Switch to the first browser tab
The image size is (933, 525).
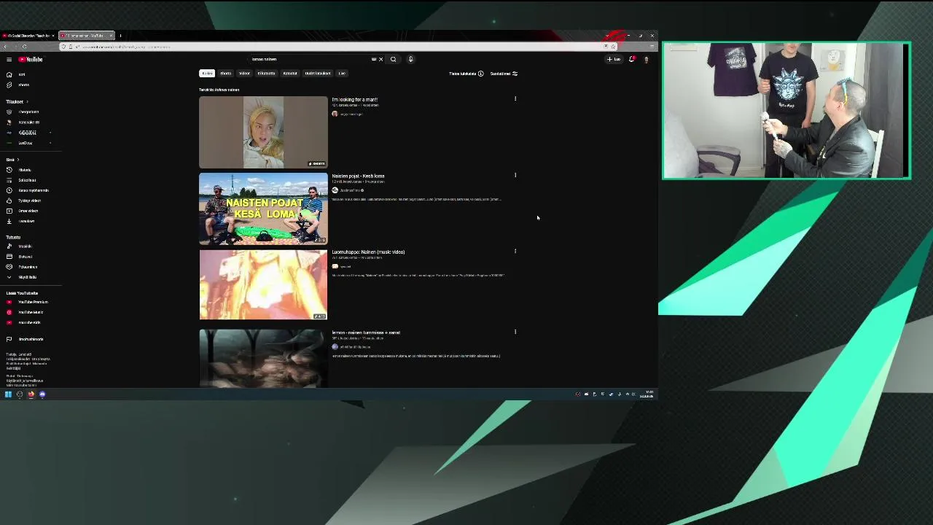tap(28, 36)
